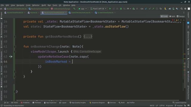Toggle the Pull Requests side panel
The height and width of the screenshot is (107, 191).
coord(1,57)
